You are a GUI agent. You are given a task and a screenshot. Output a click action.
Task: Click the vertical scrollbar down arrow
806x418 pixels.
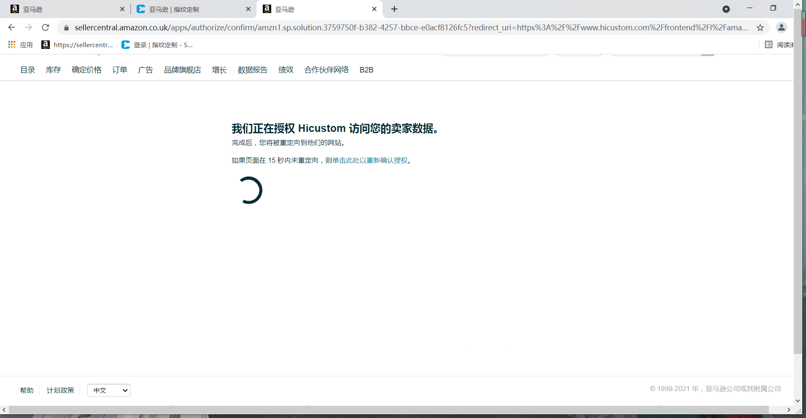pyautogui.click(x=798, y=401)
